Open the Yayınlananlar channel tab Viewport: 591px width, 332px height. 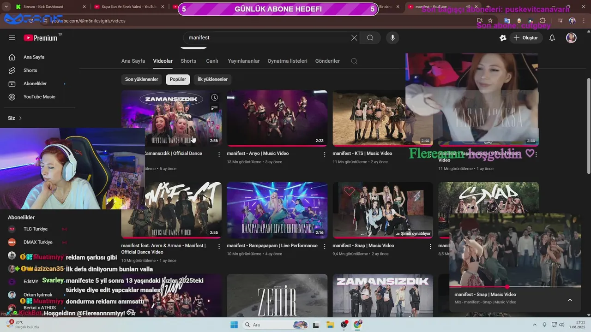243,61
